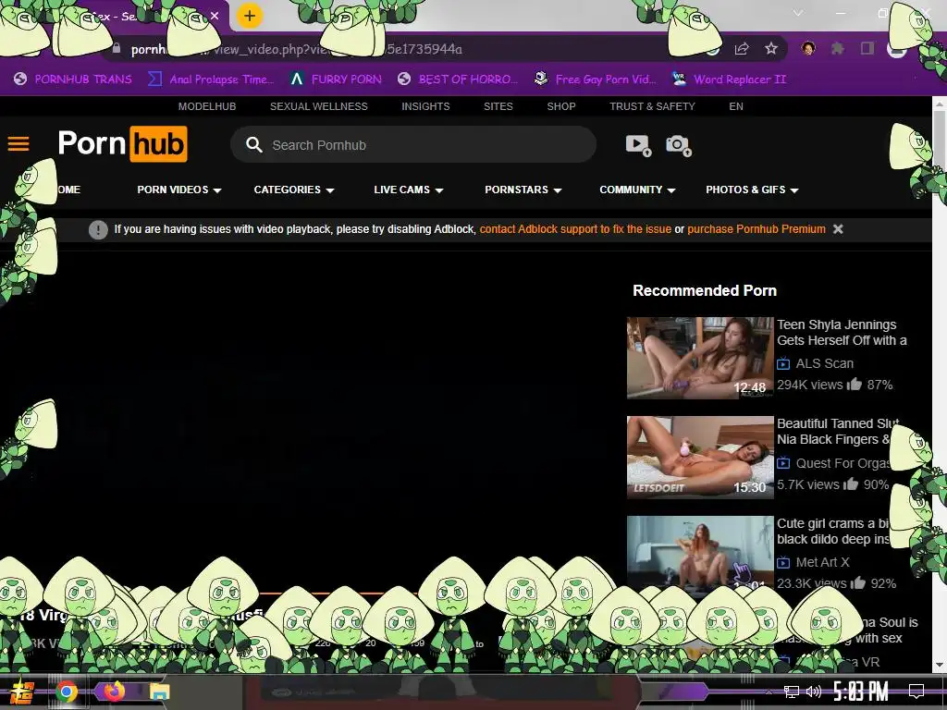Click the network icon in system tray

[x=791, y=692]
